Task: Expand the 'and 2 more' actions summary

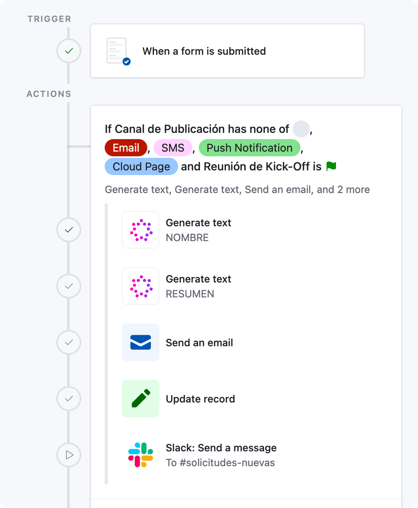Action: click(x=343, y=190)
